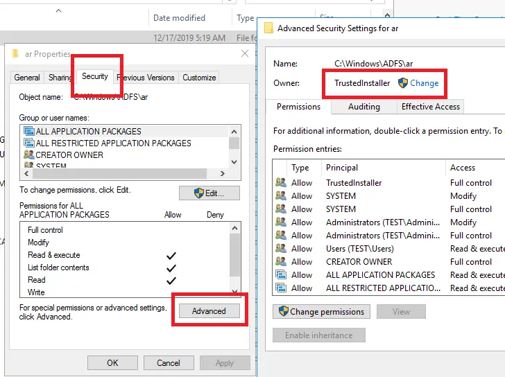Click the sort chevron above Explorer columns
Image resolution: width=505 pixels, height=377 pixels.
coord(58,10)
